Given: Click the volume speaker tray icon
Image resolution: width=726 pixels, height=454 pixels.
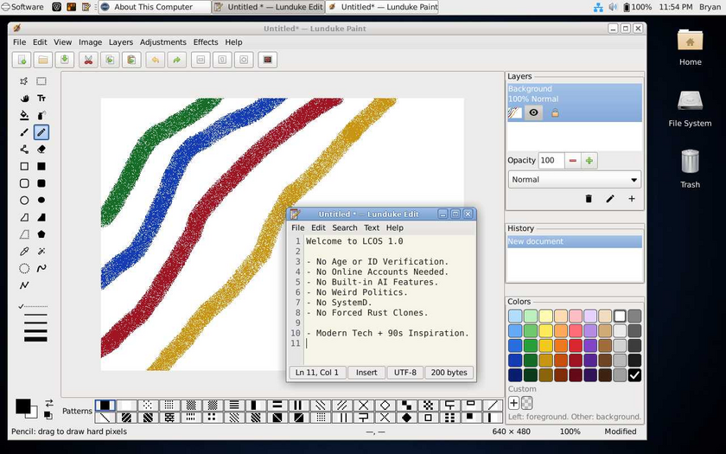Looking at the screenshot, I should pos(613,7).
